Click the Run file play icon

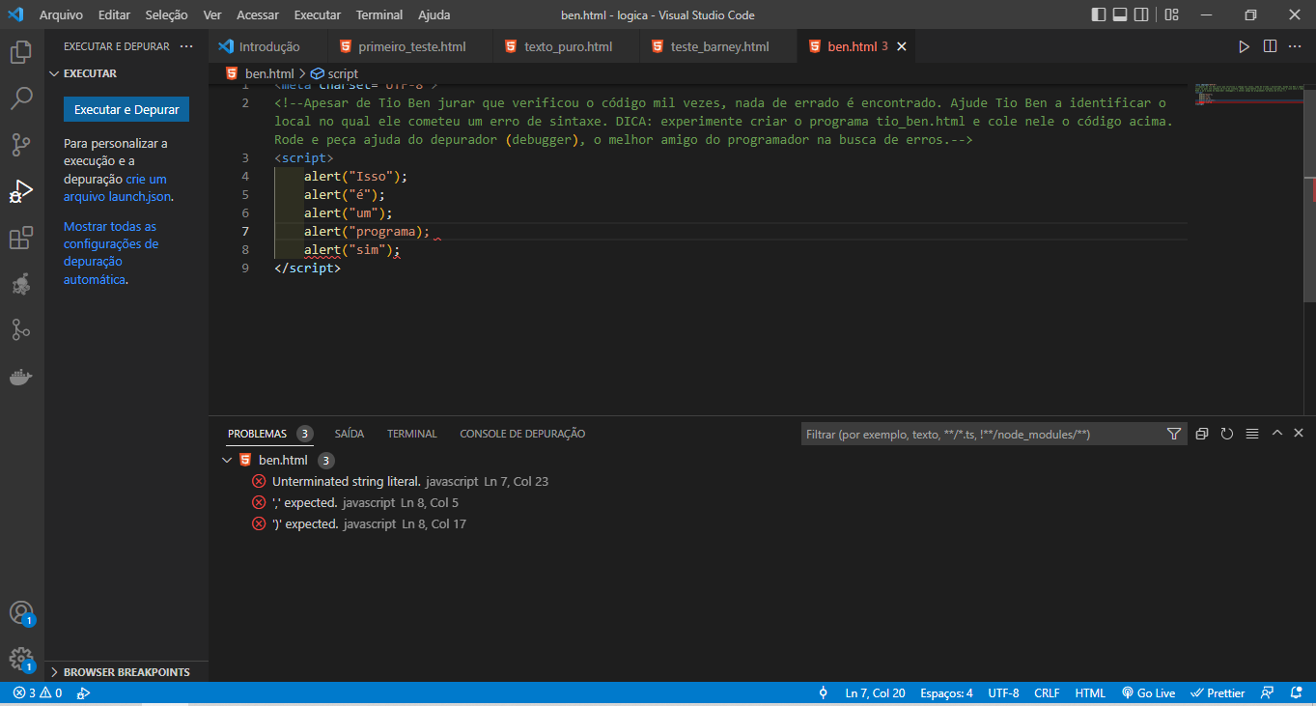pyautogui.click(x=1245, y=46)
